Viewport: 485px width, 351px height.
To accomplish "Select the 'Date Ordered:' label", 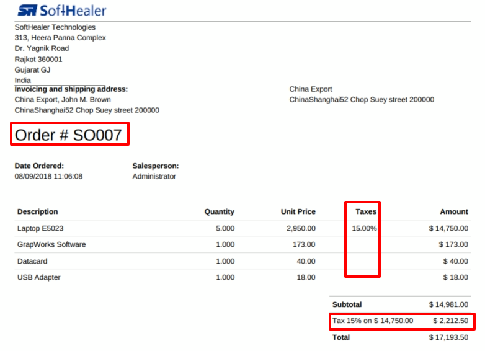I will pos(39,166).
